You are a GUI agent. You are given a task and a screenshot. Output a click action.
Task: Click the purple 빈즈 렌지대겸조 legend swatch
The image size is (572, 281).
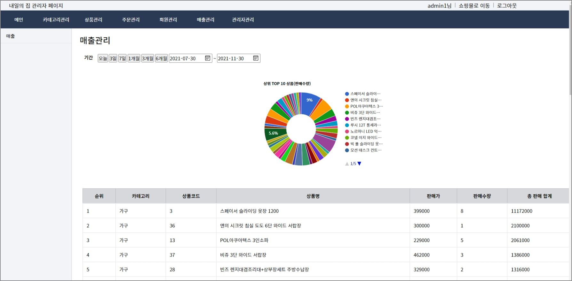click(347, 119)
